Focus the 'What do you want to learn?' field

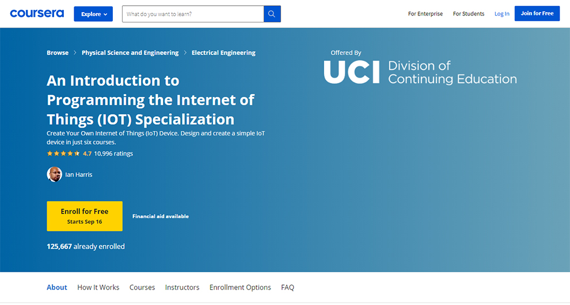(x=193, y=14)
